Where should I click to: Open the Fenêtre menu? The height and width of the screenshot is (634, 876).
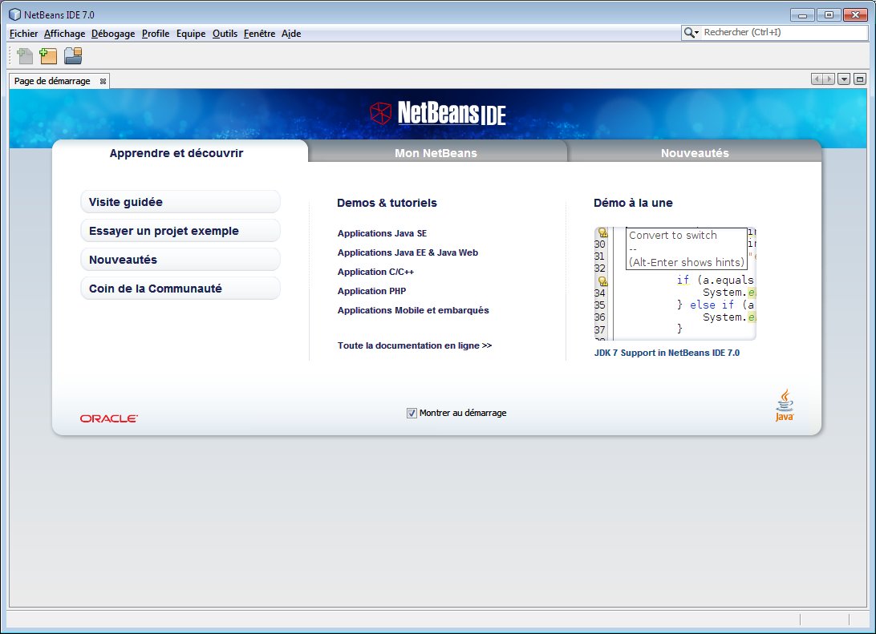[x=260, y=34]
